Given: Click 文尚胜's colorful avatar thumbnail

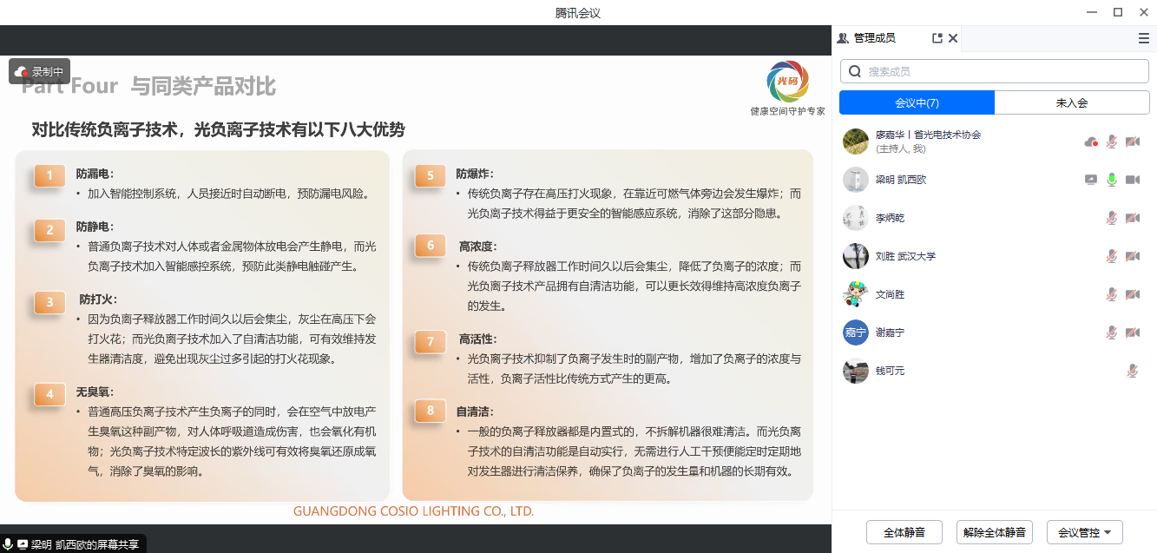Looking at the screenshot, I should coord(856,293).
